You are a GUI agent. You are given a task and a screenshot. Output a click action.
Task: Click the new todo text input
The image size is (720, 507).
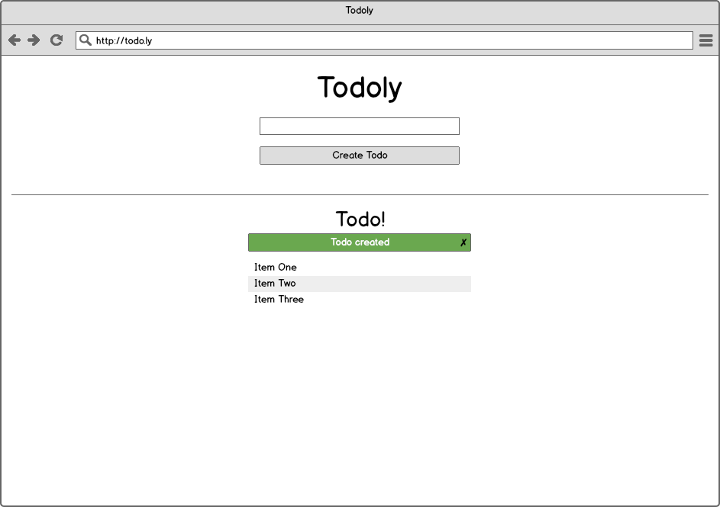pyautogui.click(x=360, y=126)
